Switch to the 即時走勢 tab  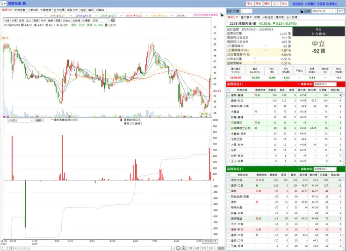(20, 10)
